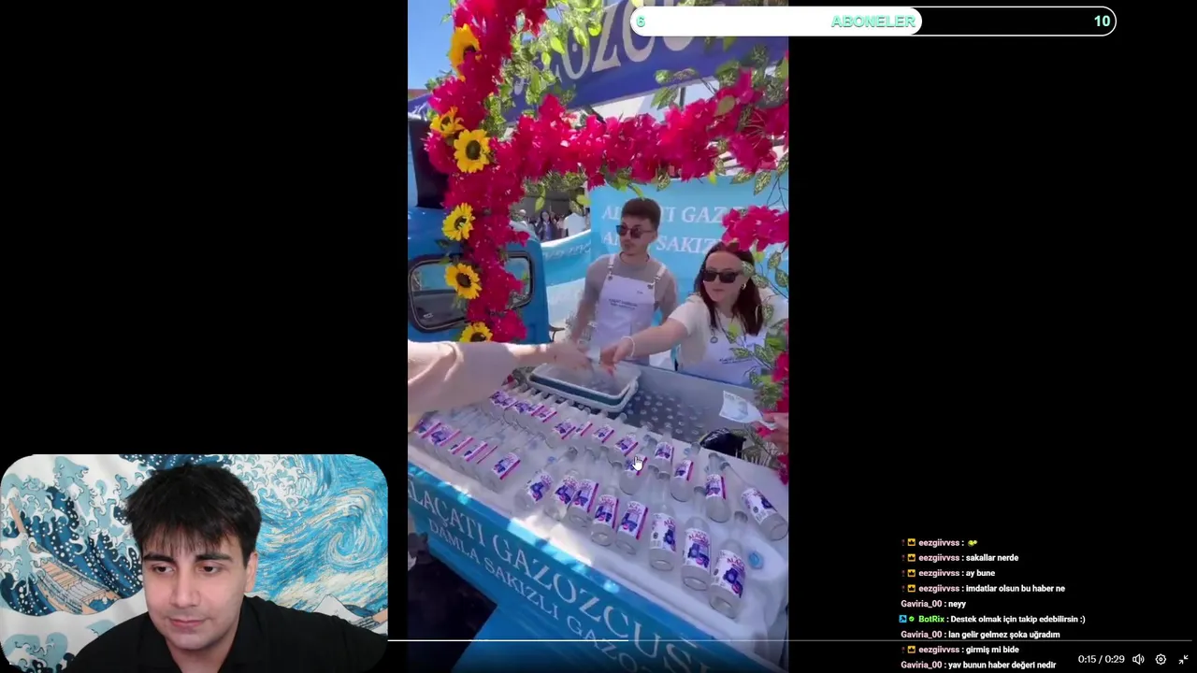The height and width of the screenshot is (673, 1197).
Task: Click username eezgiivvss on "imdatlar olsun" row
Action: point(939,588)
